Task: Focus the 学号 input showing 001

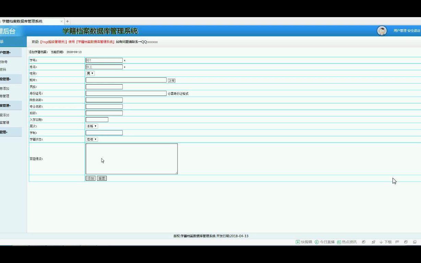Action: 104,60
